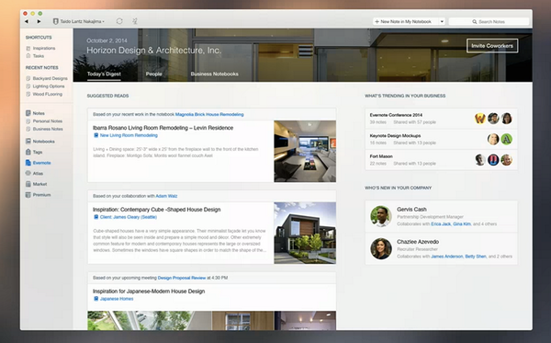Viewport: 551px width, 343px height.
Task: Click Chazlee Azevedo profile photo
Action: (381, 248)
